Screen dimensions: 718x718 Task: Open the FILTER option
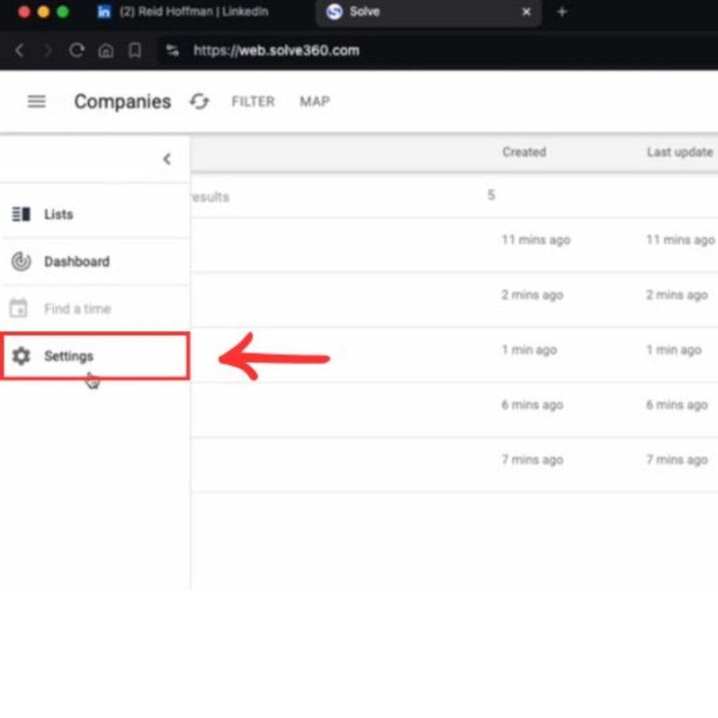click(252, 101)
